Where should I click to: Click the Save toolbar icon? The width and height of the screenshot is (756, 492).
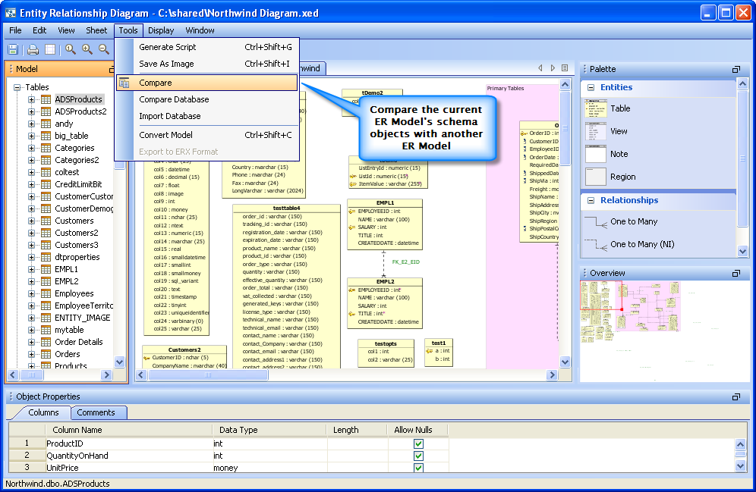(13, 49)
